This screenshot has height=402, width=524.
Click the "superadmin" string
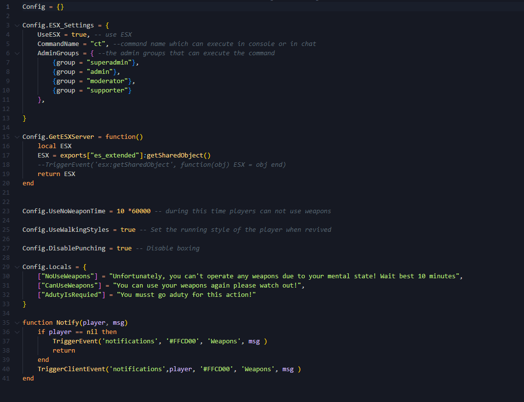click(x=109, y=63)
